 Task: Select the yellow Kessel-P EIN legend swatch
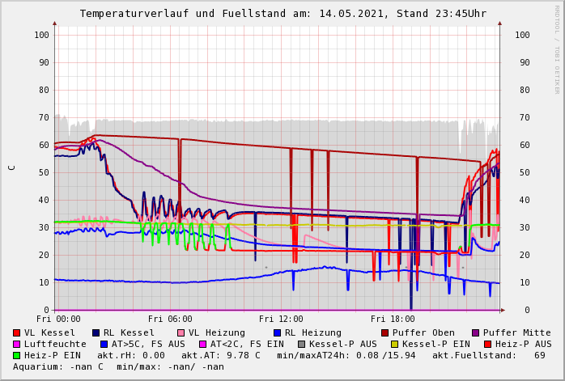click(x=395, y=344)
